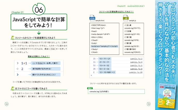
Task: Click code line console.log(52/2);
Action: tap(132, 46)
